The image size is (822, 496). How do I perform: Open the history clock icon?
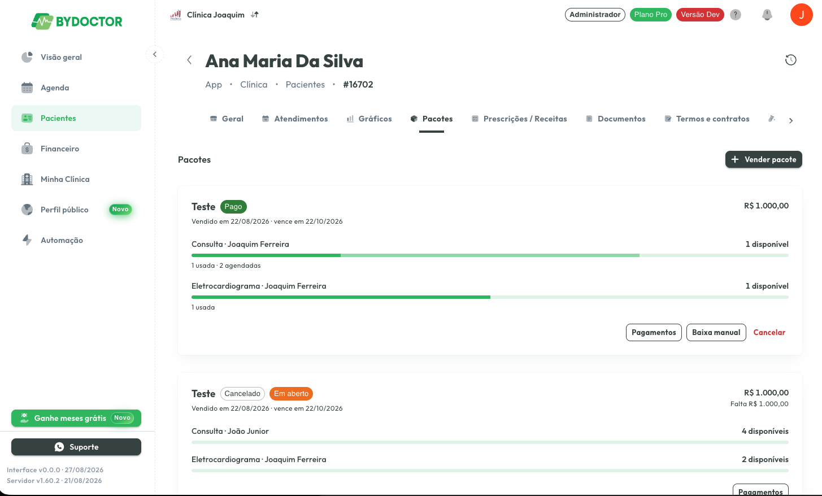pos(790,60)
